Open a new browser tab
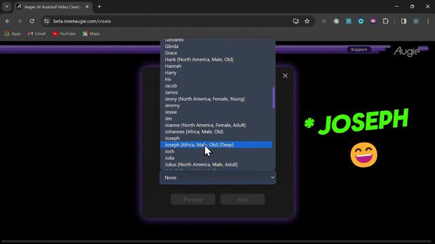 click(99, 7)
